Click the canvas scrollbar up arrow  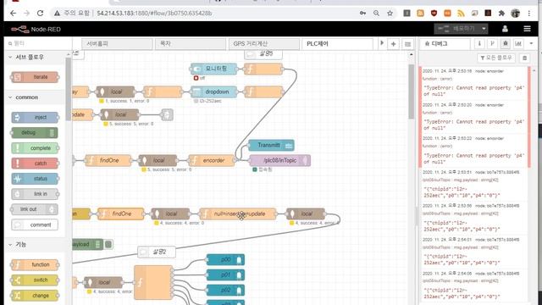(411, 54)
